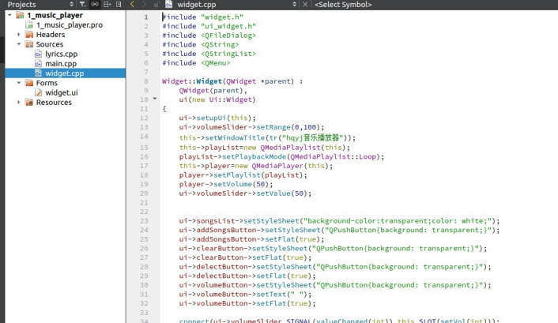Select the Headers folder icon
The width and height of the screenshot is (558, 323).
click(29, 35)
